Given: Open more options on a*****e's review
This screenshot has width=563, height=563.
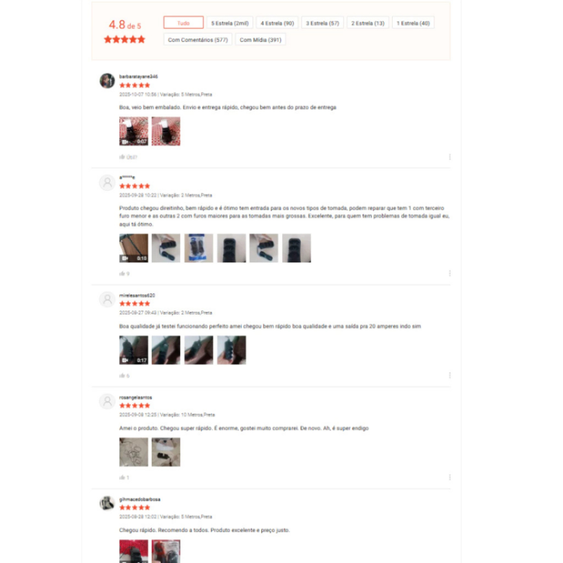Looking at the screenshot, I should click(450, 274).
